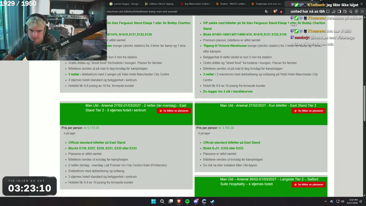Switch to the Drakter MUSCS nettbutikk tab
Image resolution: width=366 pixels, height=206 pixels.
coord(231,4)
